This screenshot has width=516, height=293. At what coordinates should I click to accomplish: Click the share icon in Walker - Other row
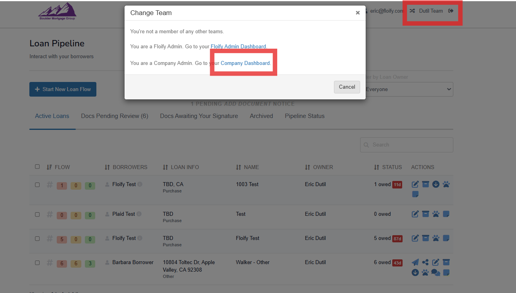pyautogui.click(x=425, y=263)
